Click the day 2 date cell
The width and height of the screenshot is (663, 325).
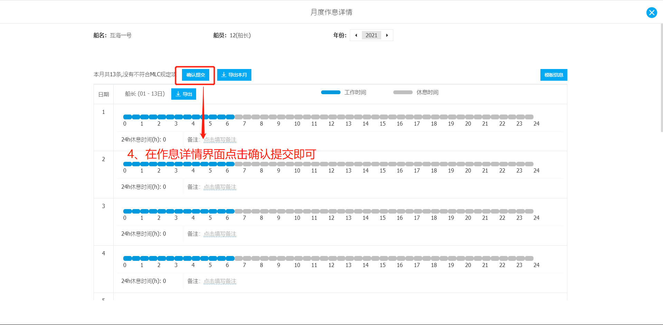tap(104, 175)
